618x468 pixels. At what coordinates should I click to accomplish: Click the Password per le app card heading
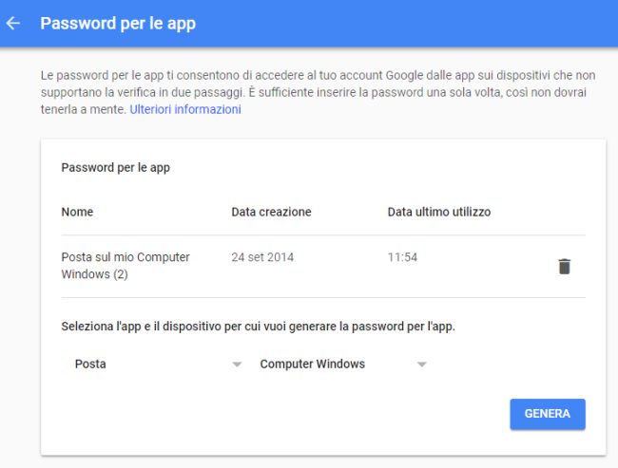[115, 168]
